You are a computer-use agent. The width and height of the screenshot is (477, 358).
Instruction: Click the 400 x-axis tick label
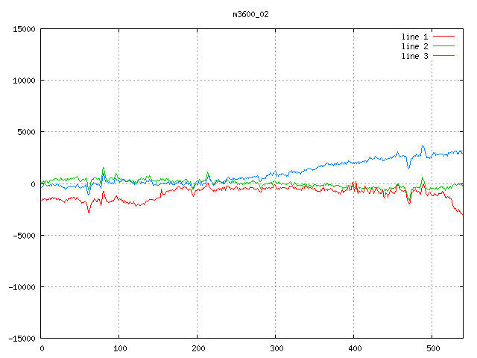click(x=354, y=348)
